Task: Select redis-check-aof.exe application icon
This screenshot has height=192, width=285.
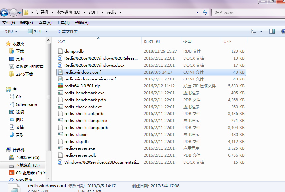Action: 60,107
